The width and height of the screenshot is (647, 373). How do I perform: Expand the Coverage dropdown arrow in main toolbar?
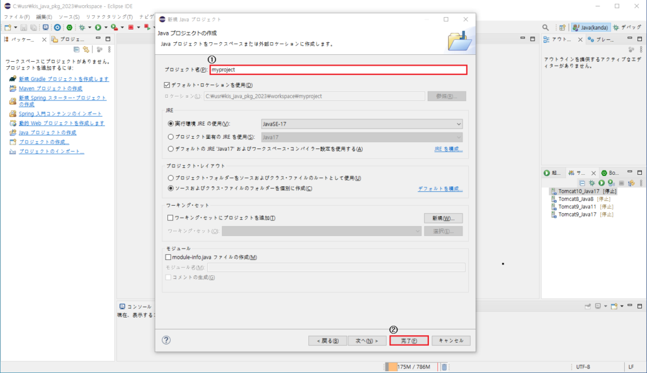(x=122, y=28)
